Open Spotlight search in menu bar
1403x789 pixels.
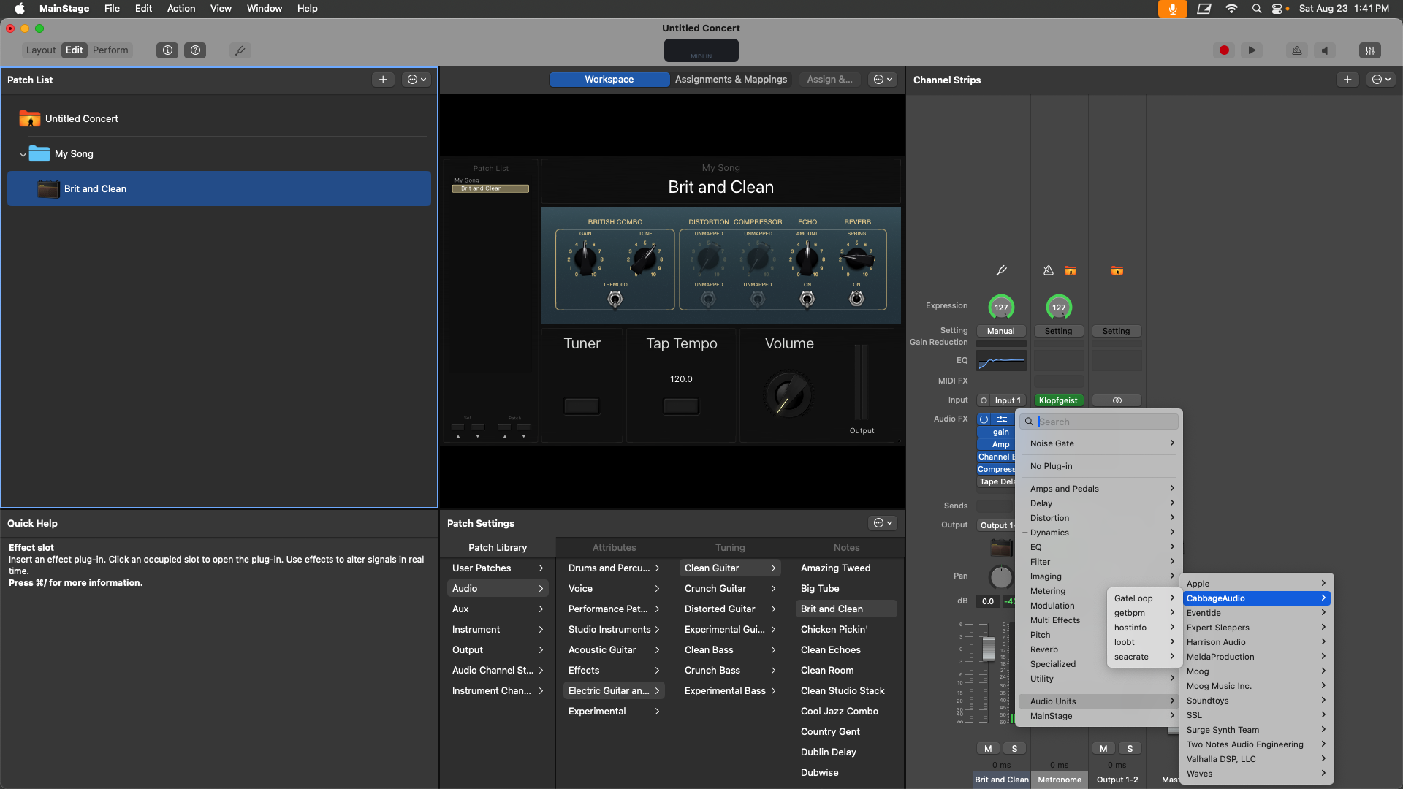(1257, 9)
